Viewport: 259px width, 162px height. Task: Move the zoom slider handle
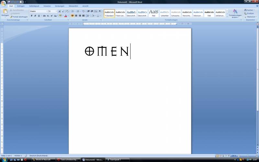(248, 156)
